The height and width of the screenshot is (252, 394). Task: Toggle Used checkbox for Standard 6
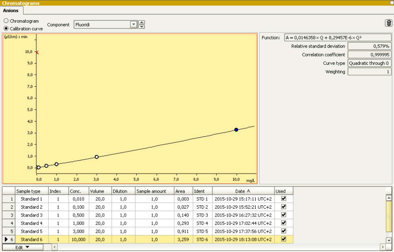pyautogui.click(x=283, y=239)
